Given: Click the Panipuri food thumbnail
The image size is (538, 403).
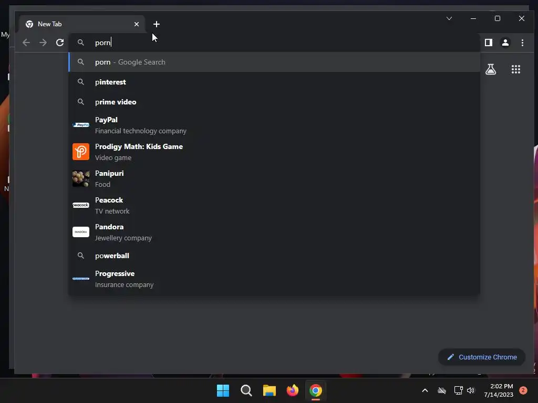Looking at the screenshot, I should pos(80,178).
